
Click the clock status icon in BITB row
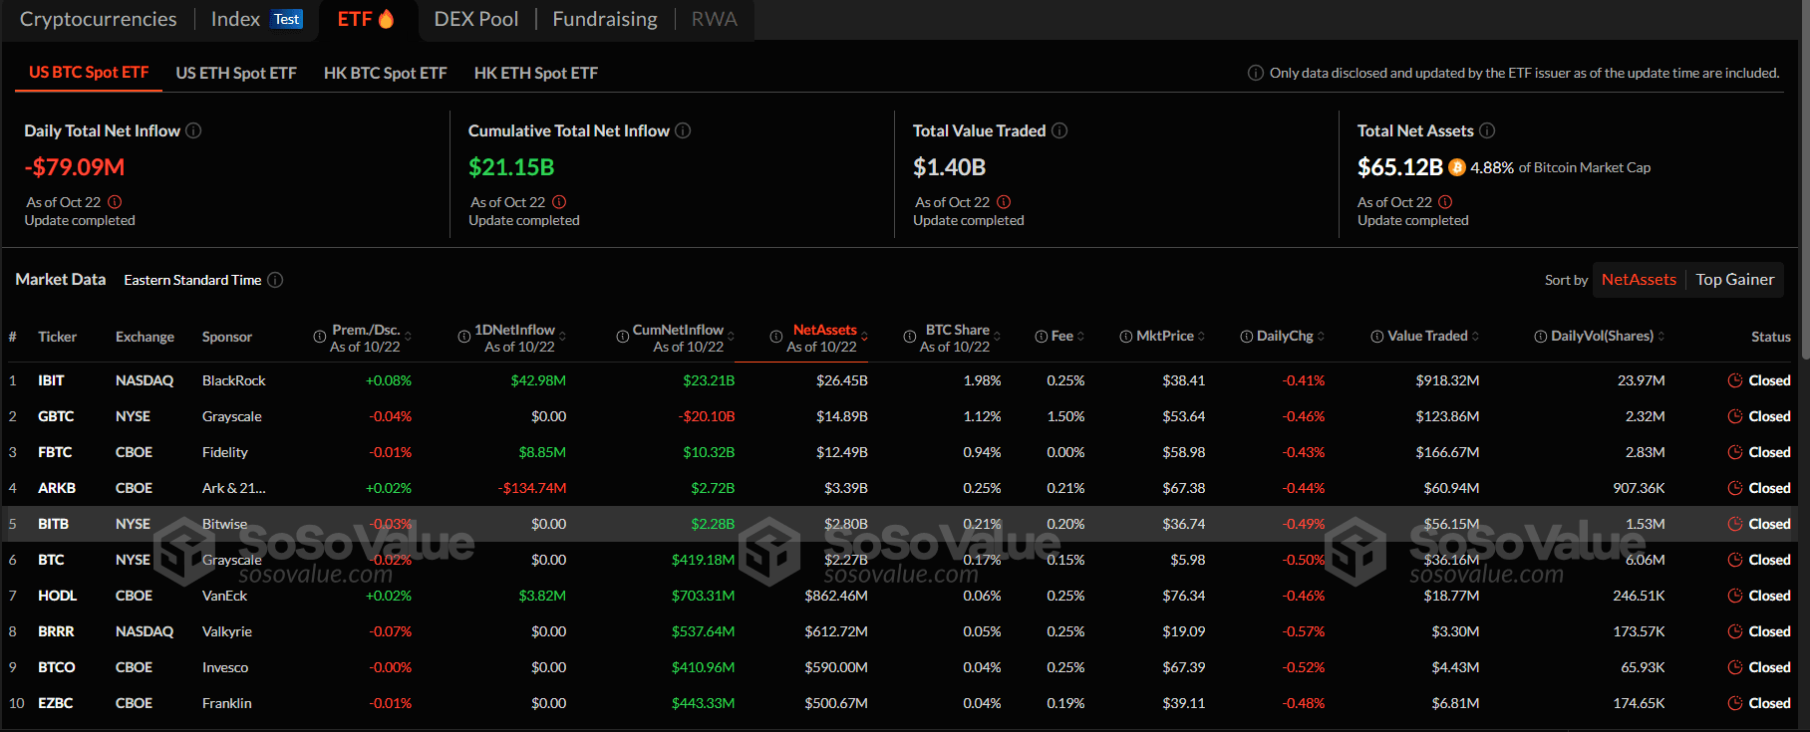pyautogui.click(x=1735, y=524)
